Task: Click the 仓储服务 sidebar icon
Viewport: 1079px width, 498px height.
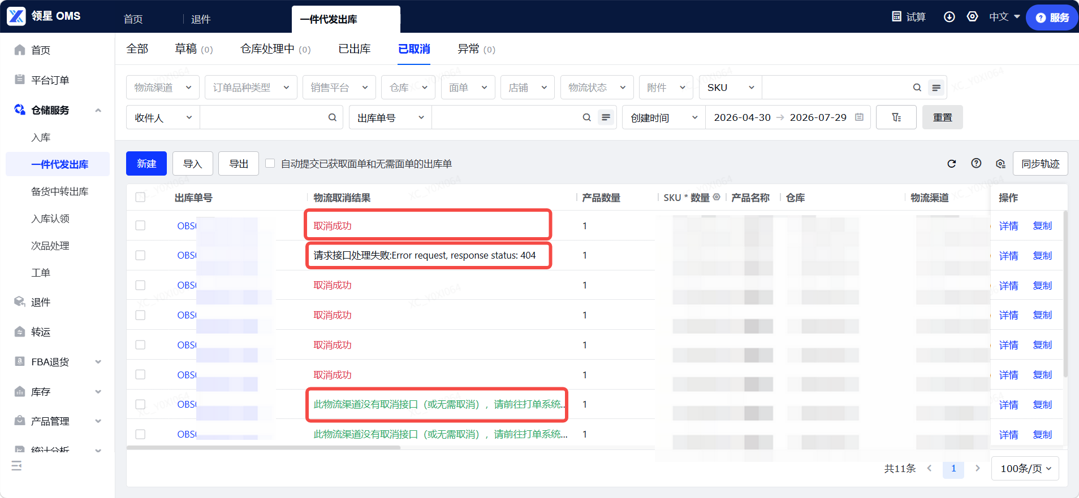Action: (x=20, y=110)
